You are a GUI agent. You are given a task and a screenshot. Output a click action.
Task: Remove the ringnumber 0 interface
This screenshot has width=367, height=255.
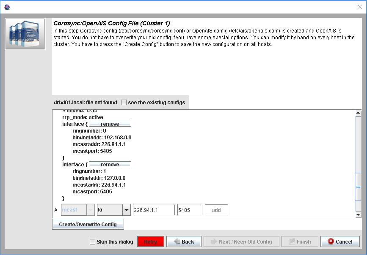pyautogui.click(x=110, y=124)
